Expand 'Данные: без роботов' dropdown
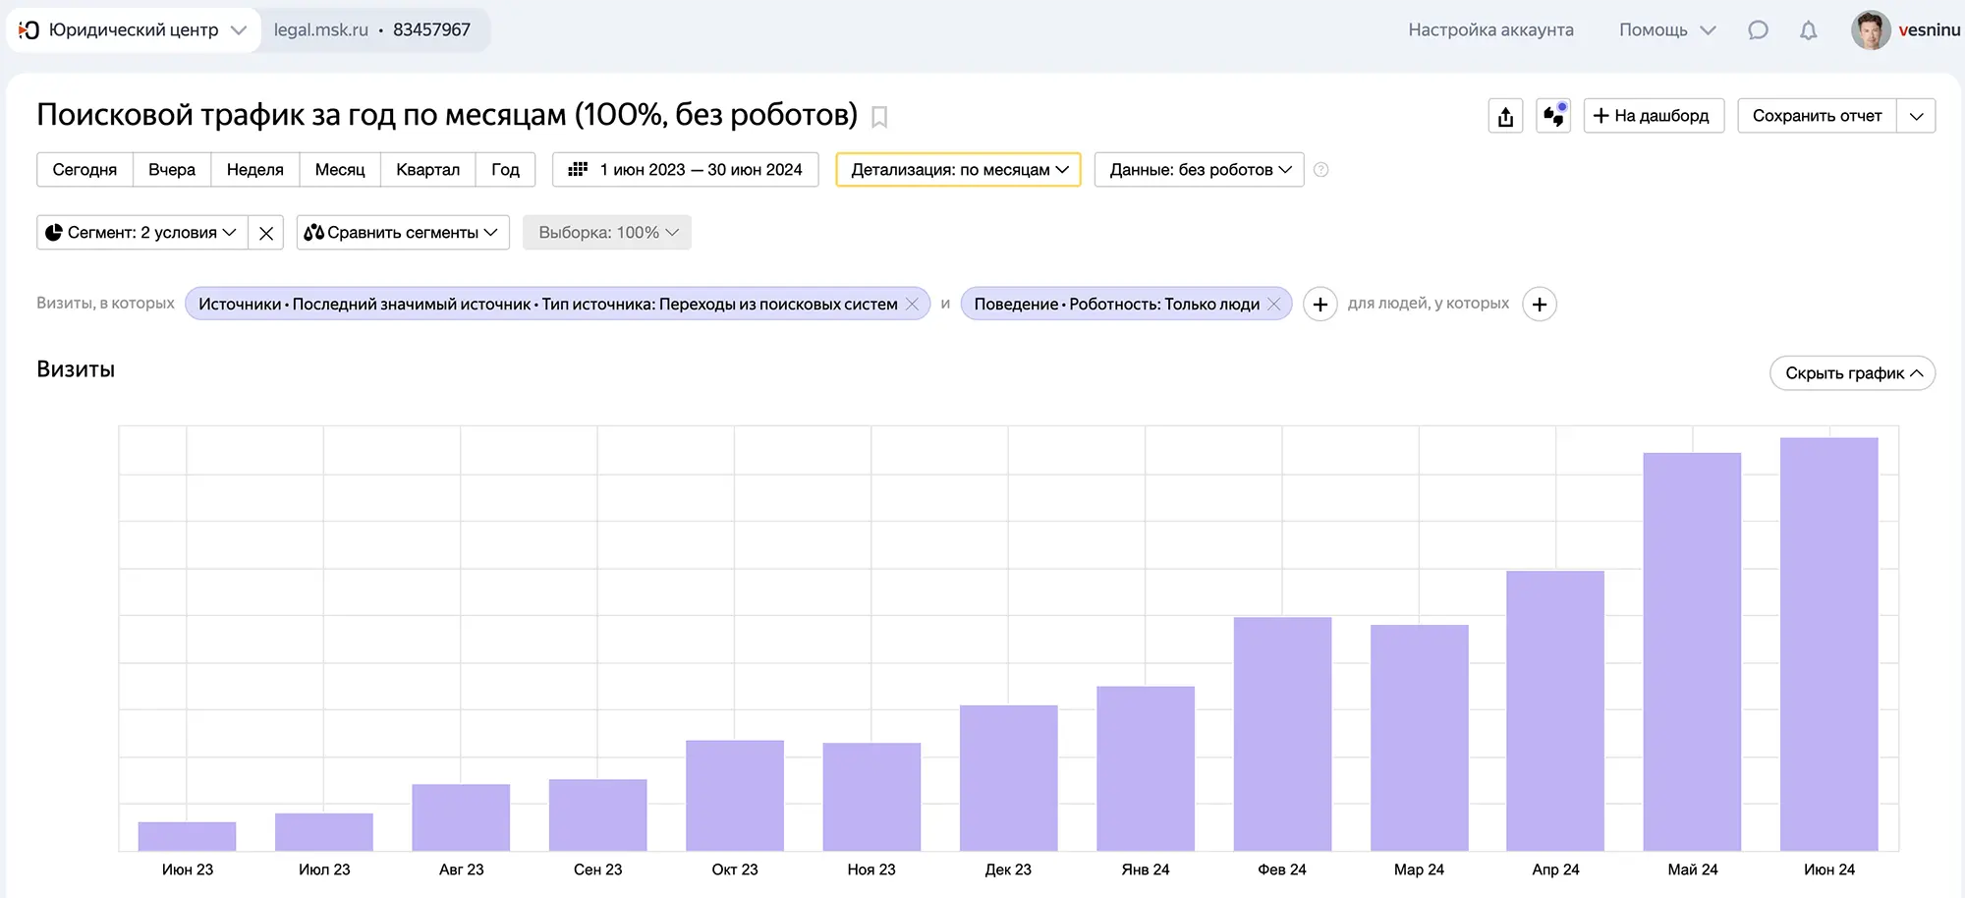This screenshot has height=898, width=1965. 1199,170
